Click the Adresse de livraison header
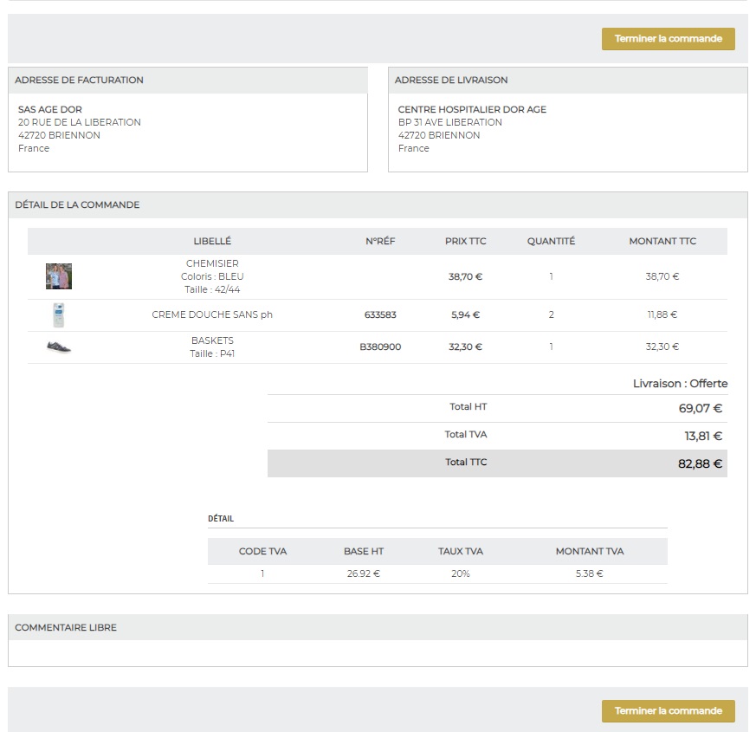Image resolution: width=756 pixels, height=732 pixels. coord(451,81)
